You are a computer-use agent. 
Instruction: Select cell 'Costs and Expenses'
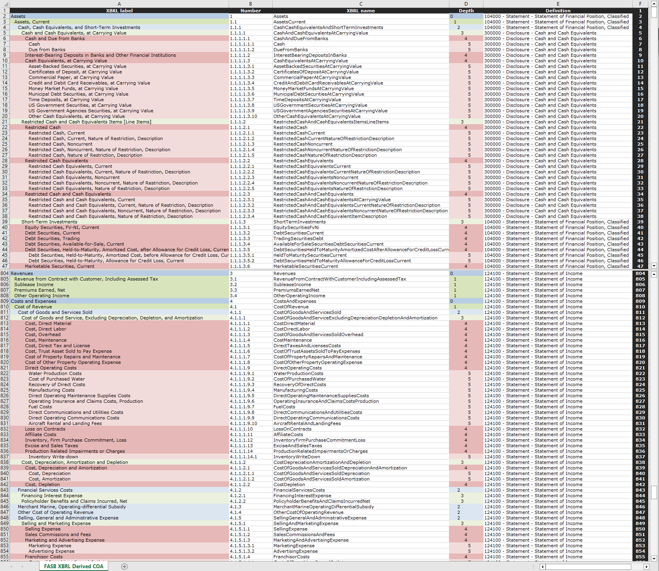click(x=119, y=301)
